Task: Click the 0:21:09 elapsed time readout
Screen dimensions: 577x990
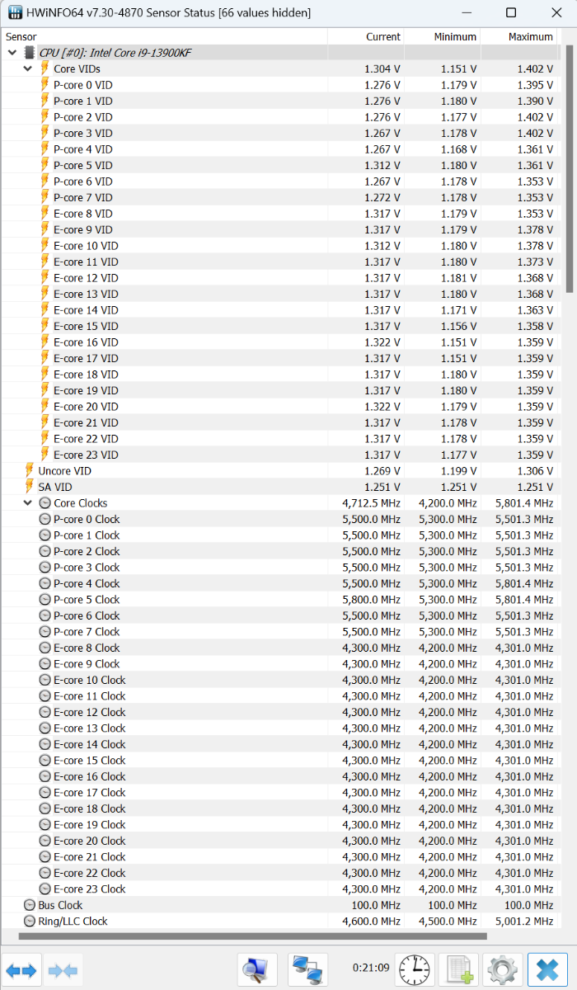Action: pyautogui.click(x=370, y=969)
